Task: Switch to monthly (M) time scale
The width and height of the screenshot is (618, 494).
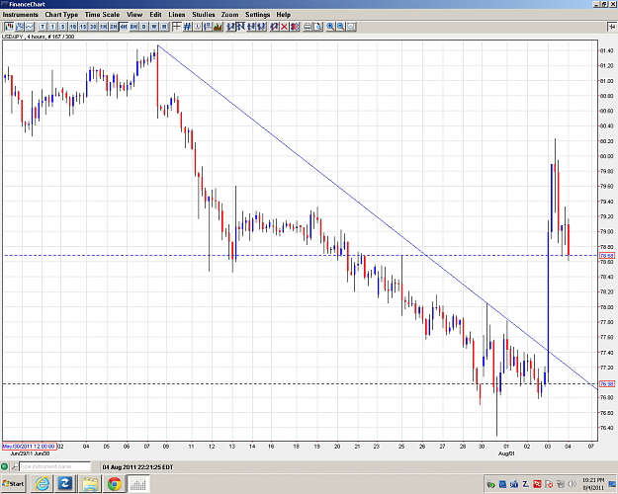Action: tap(164, 27)
